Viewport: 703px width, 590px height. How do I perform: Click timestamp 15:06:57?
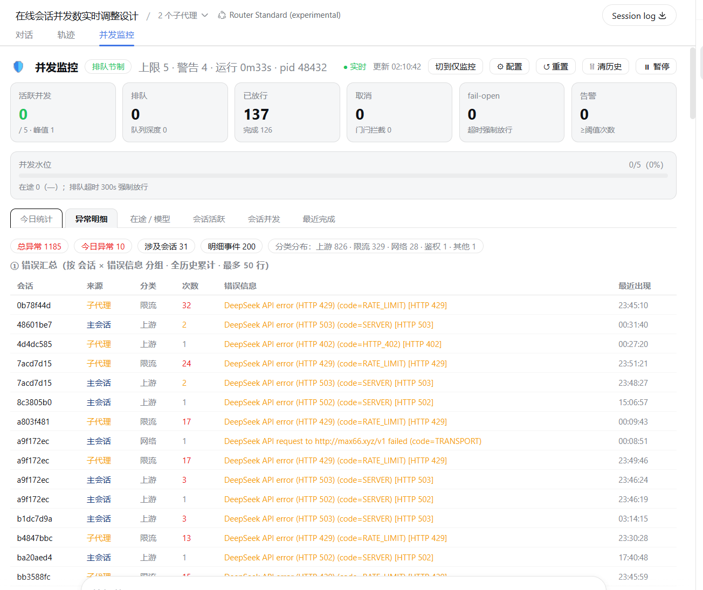633,402
